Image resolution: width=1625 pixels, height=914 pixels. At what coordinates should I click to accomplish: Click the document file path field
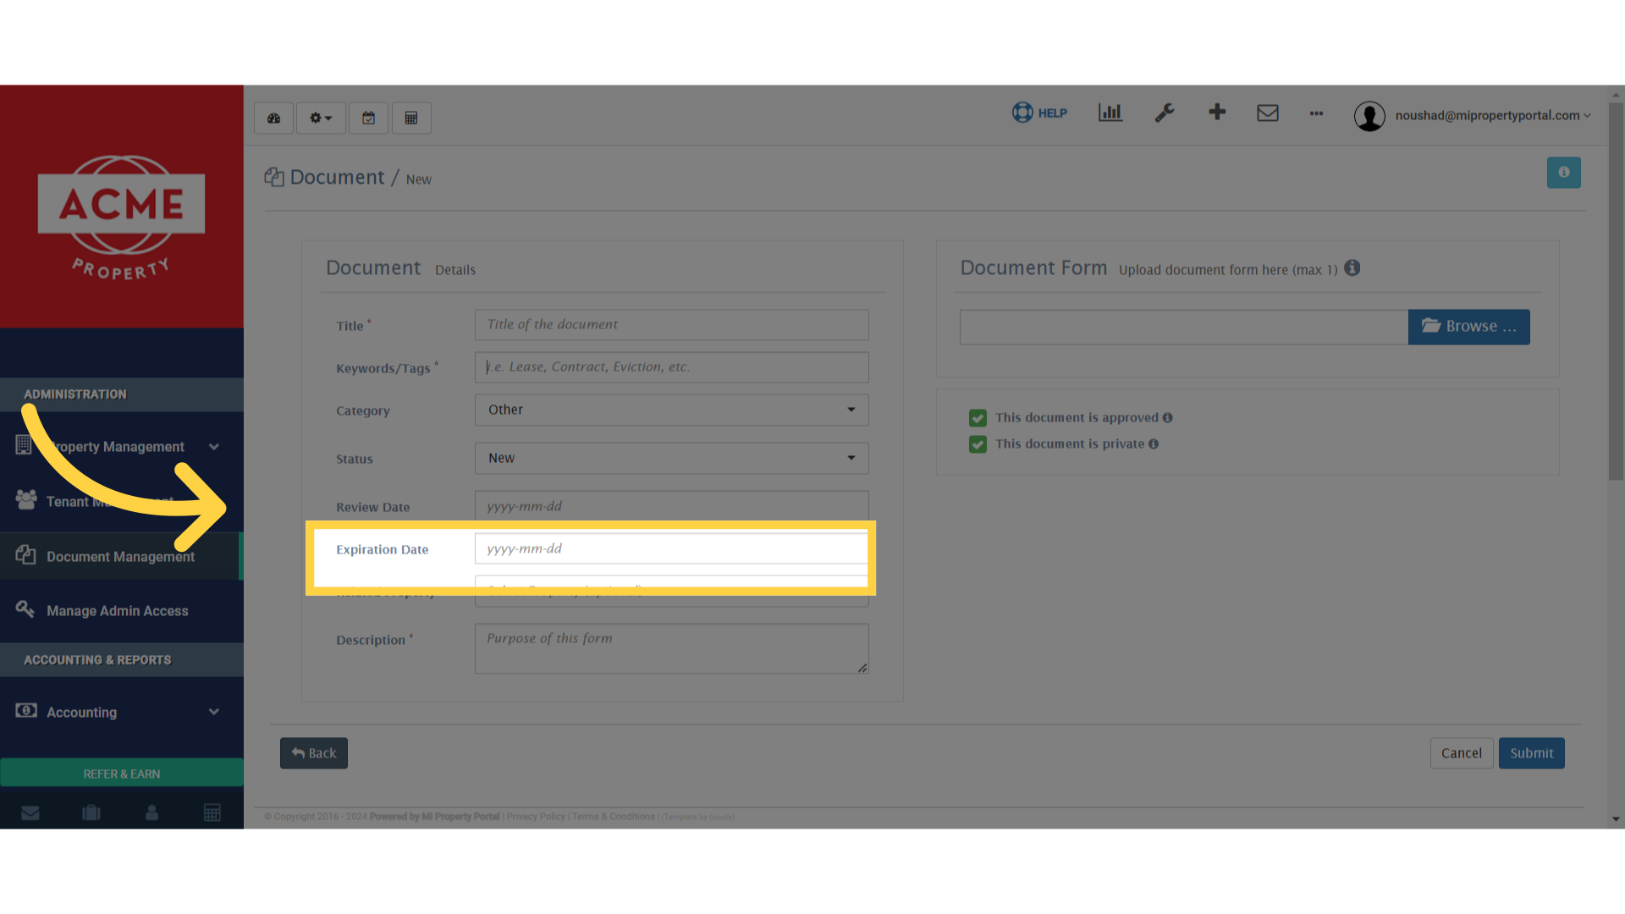click(x=1183, y=327)
